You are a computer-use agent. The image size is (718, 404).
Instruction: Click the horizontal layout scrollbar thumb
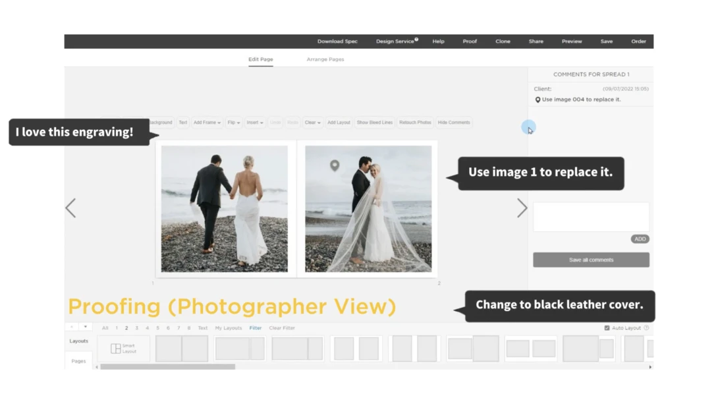pos(167,367)
